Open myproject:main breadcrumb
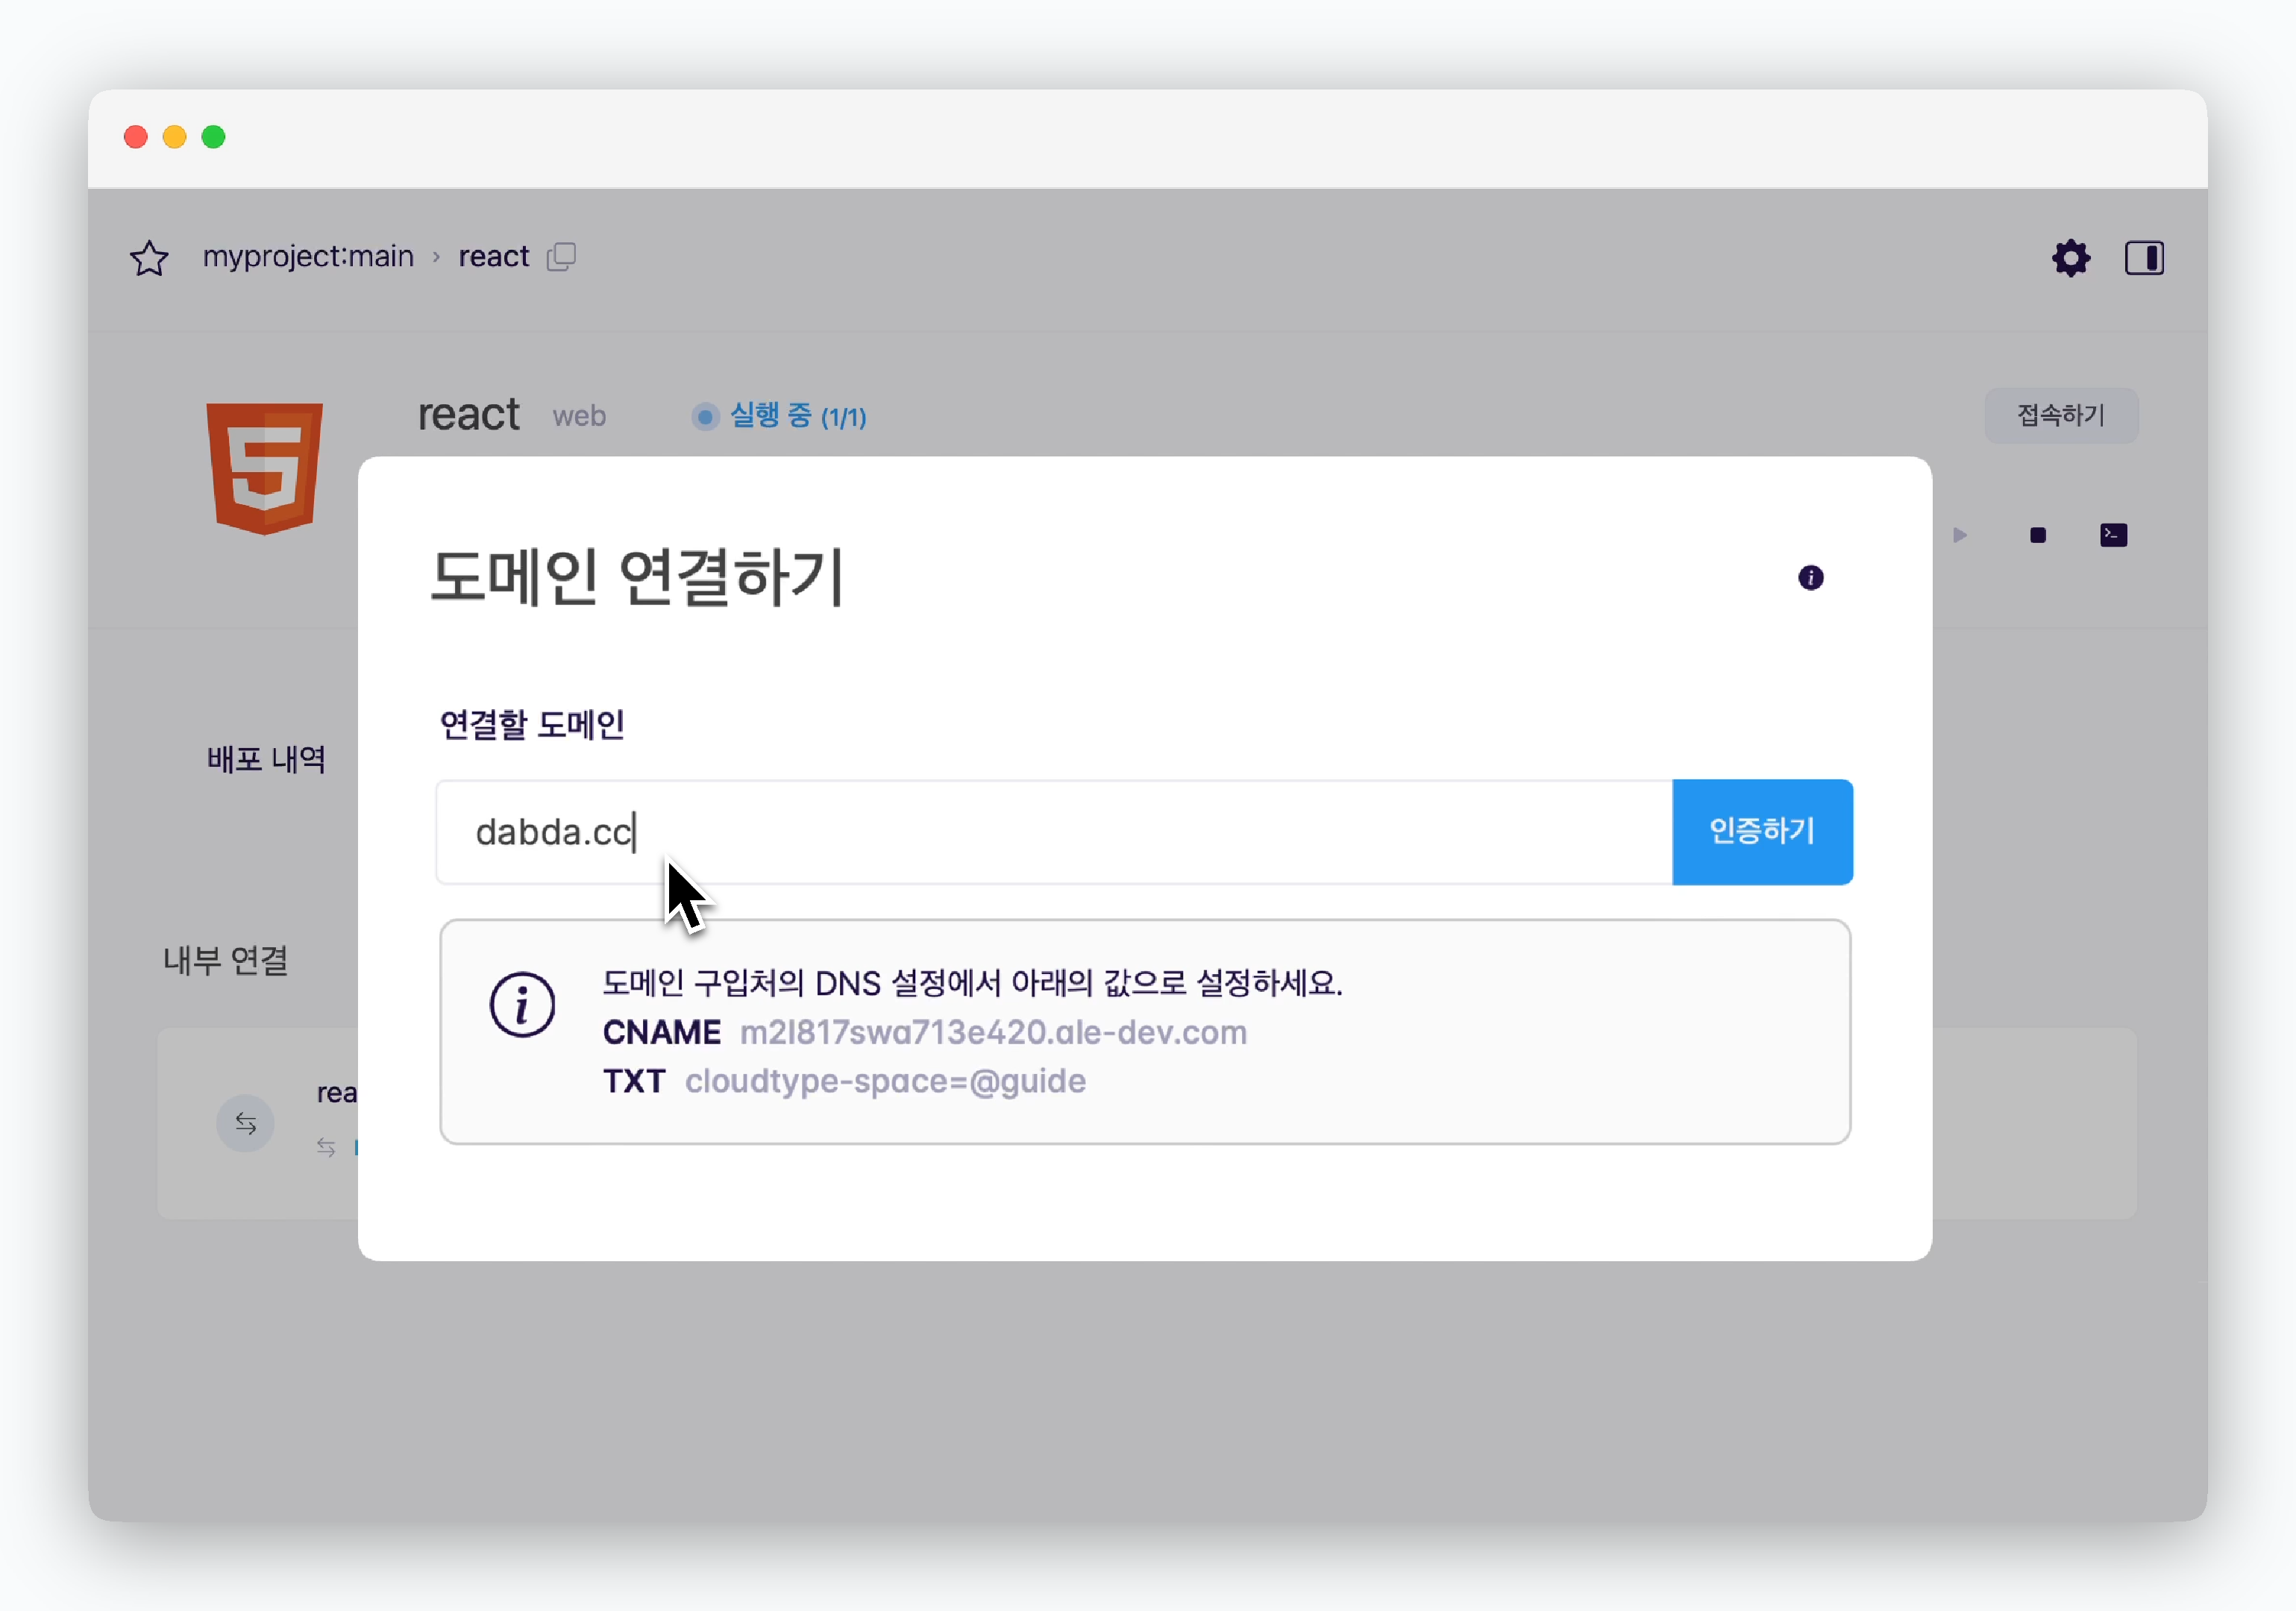2296x1611 pixels. 308,257
